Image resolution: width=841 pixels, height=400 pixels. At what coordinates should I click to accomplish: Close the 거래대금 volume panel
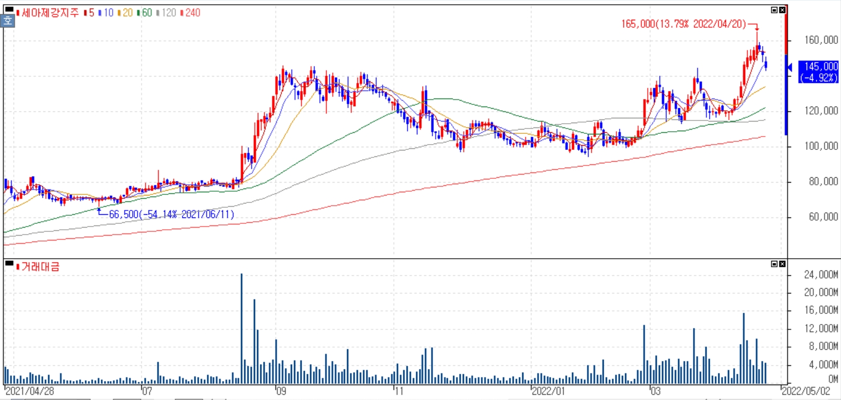point(782,264)
